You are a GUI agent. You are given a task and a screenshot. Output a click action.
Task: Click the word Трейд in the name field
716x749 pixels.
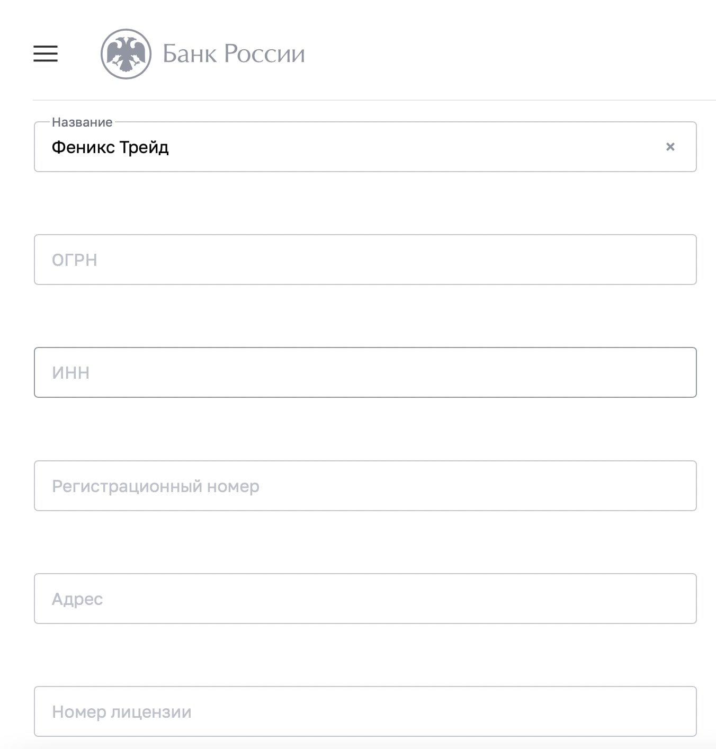point(144,147)
